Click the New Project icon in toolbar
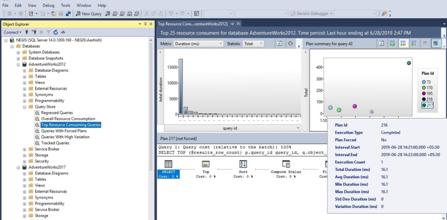The height and width of the screenshot is (220, 447). 31,13
